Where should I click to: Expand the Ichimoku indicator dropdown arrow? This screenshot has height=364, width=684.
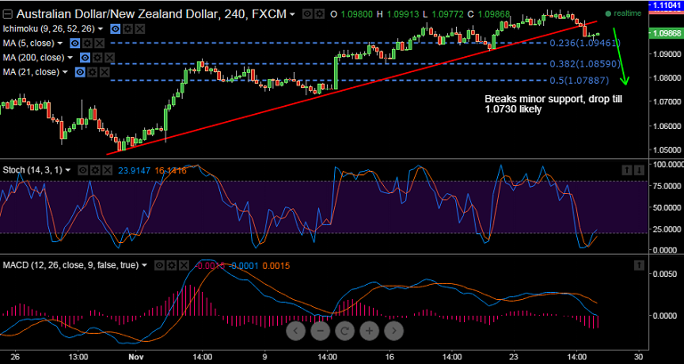(102, 29)
